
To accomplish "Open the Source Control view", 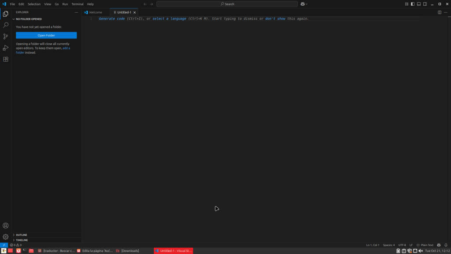I will (6, 37).
